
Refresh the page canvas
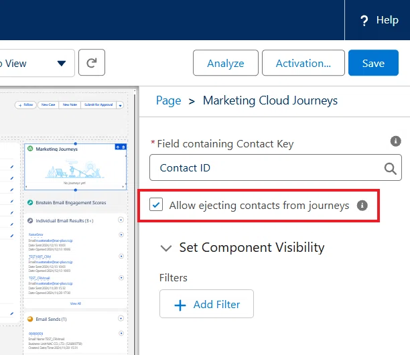coord(92,62)
